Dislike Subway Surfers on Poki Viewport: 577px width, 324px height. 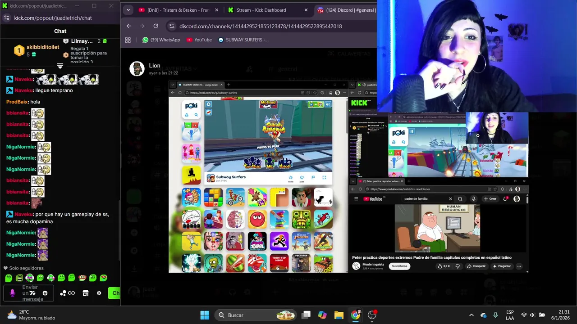302,177
